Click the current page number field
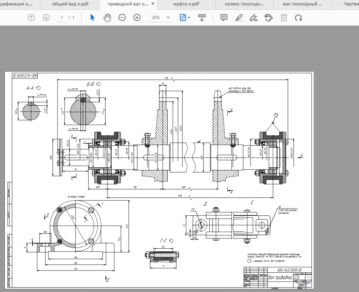The image size is (359, 292). tap(61, 18)
